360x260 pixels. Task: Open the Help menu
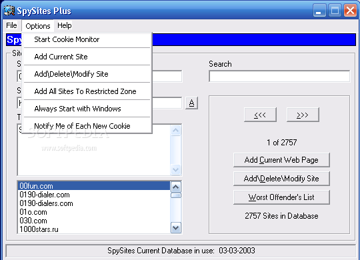pyautogui.click(x=65, y=25)
